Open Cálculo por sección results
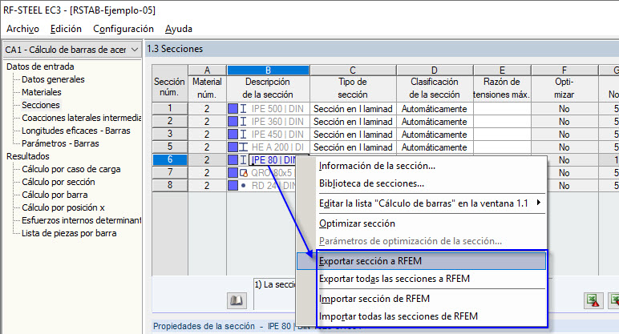 59,182
